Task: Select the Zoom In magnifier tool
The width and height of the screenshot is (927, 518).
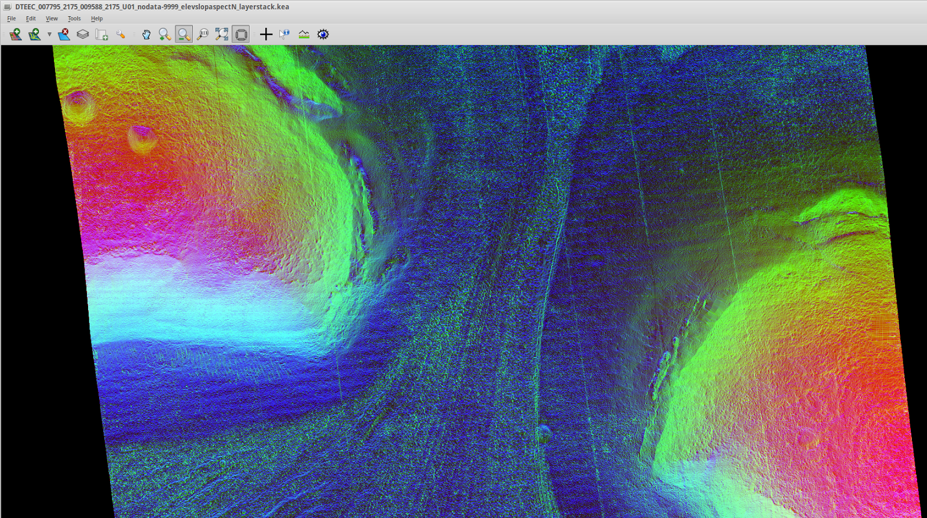Action: (x=165, y=35)
